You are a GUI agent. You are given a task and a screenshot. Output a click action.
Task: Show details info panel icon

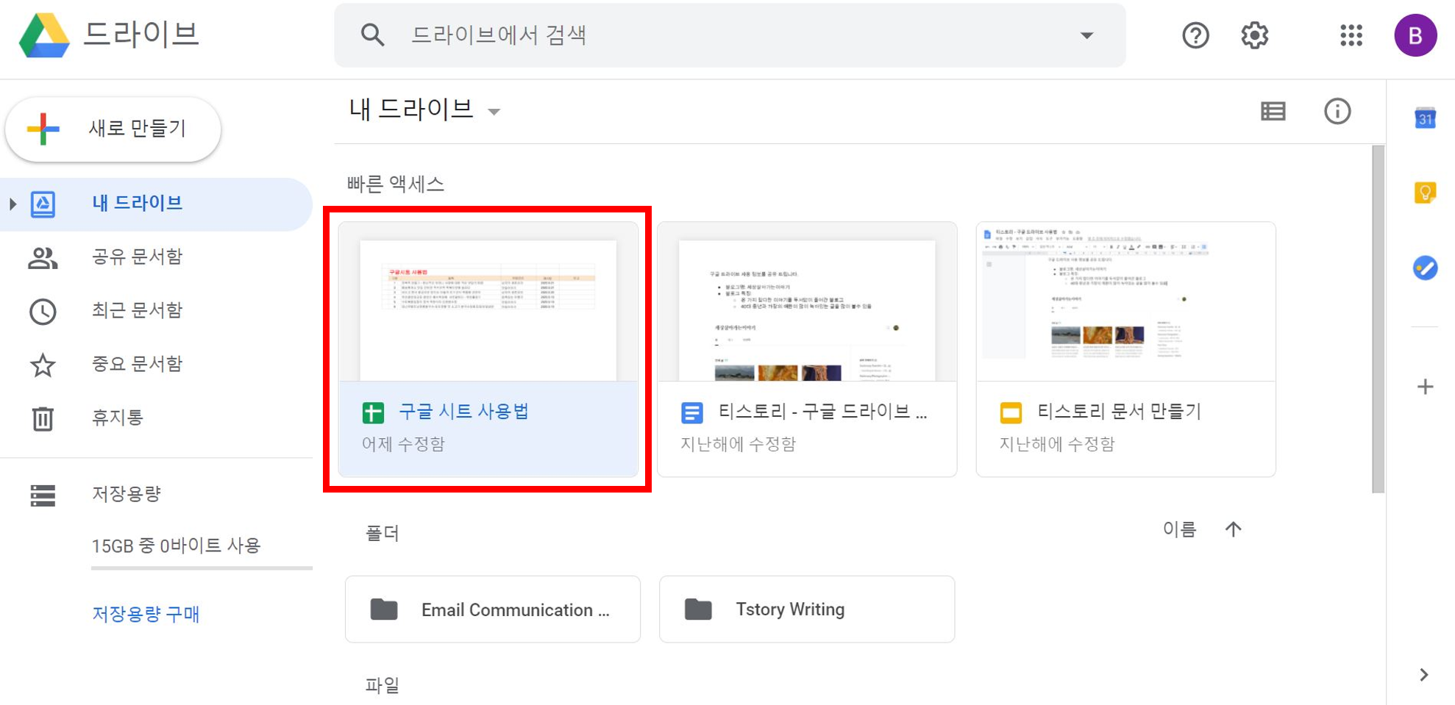coord(1337,112)
